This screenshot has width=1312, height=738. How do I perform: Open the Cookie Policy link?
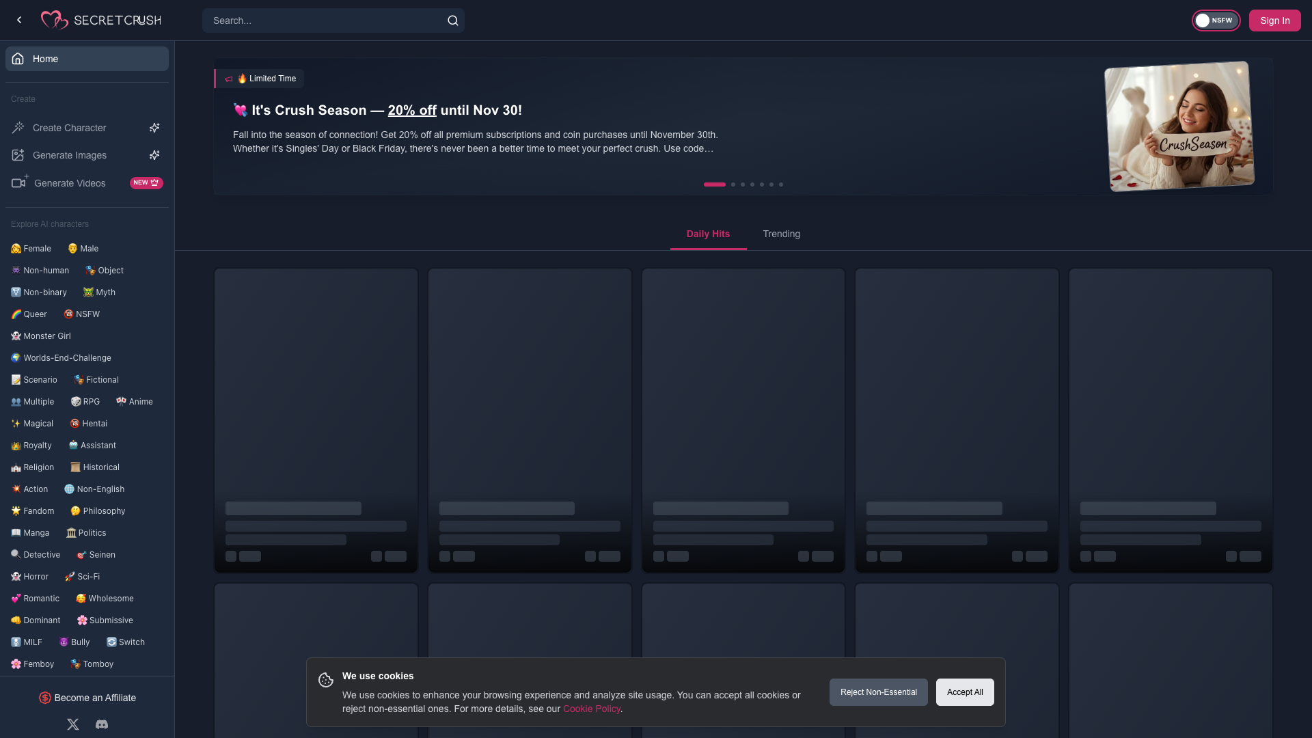coord(591,709)
